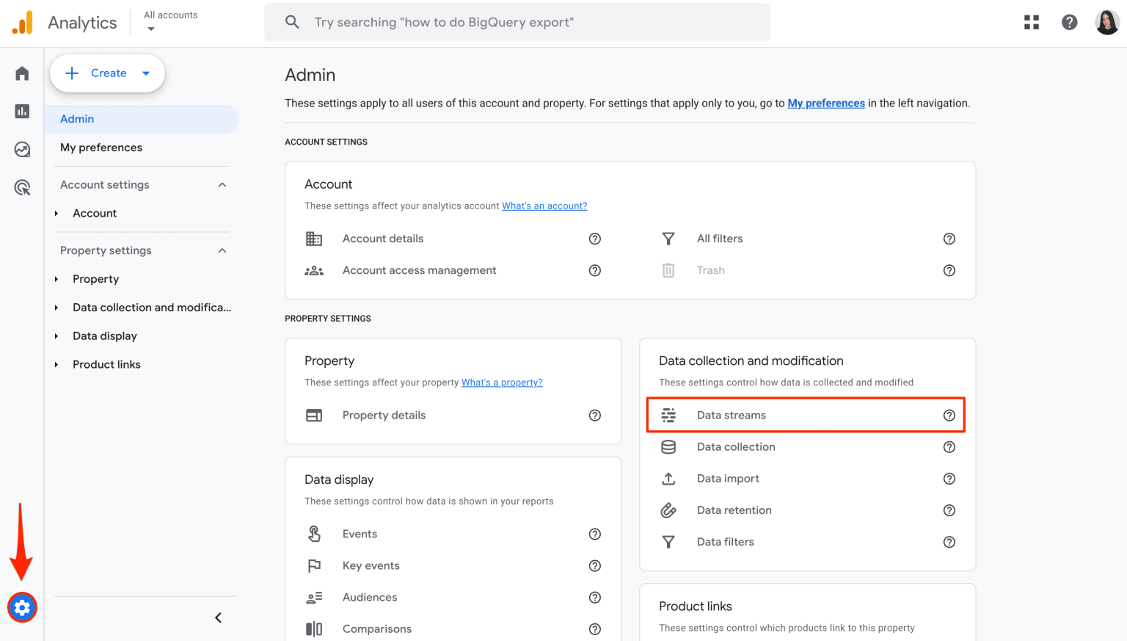Click help icon next to Data streams
This screenshot has height=641, width=1127.
coord(949,416)
